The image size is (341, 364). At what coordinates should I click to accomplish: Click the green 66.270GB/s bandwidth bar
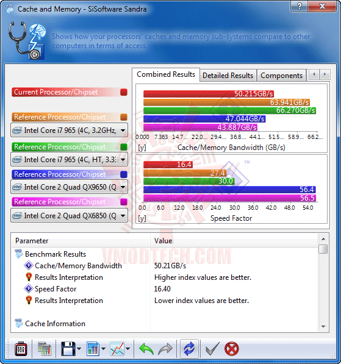coord(229,110)
